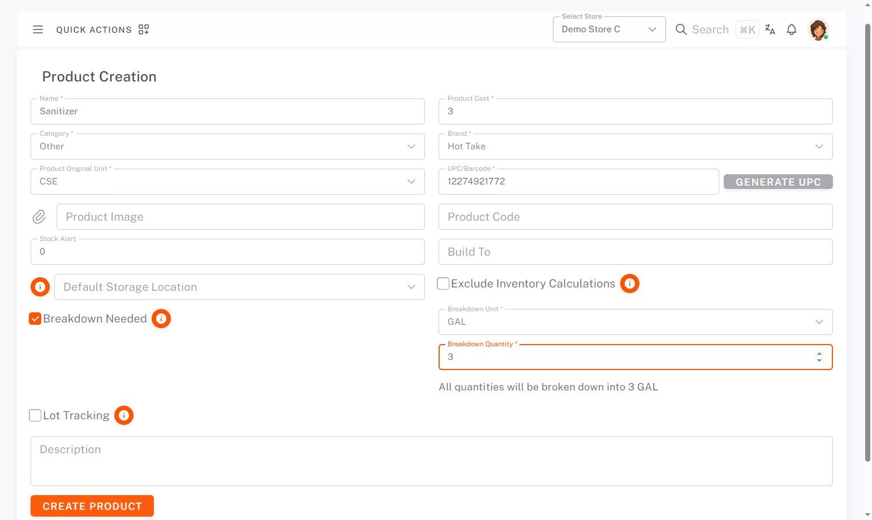This screenshot has width=872, height=520.
Task: Click the Quick Actions menu label
Action: [x=94, y=29]
